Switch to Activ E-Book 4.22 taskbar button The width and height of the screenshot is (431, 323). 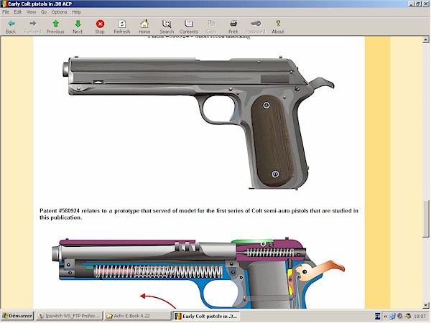[138, 316]
